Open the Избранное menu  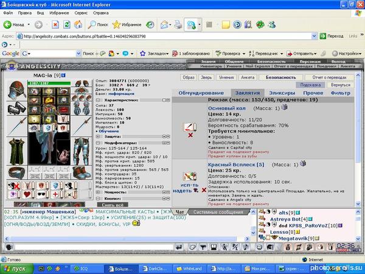[59, 13]
